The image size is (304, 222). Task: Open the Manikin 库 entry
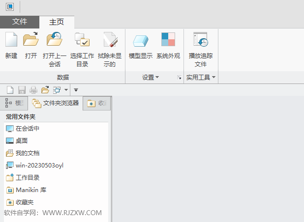click(26, 190)
